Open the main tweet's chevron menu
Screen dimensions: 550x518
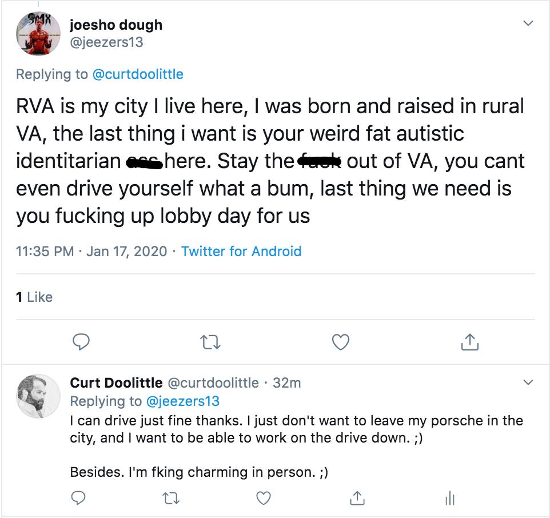[x=529, y=23]
